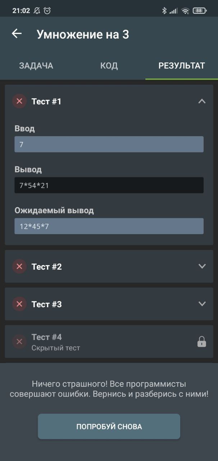The width and height of the screenshot is (218, 461).
Task: Select the РЕЗУЛЬТАТ tab
Action: click(x=182, y=66)
